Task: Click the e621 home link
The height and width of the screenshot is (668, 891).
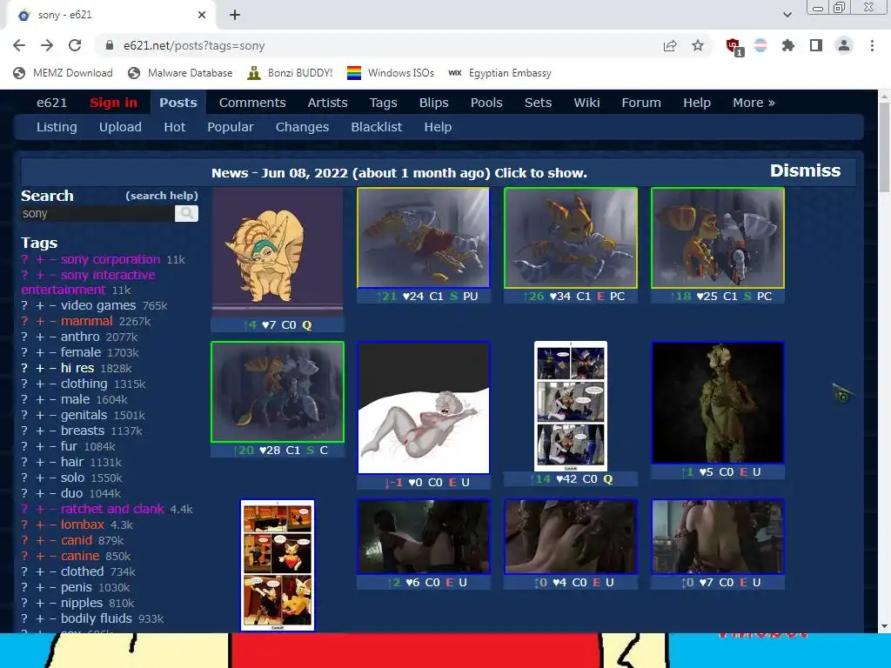Action: (x=51, y=103)
